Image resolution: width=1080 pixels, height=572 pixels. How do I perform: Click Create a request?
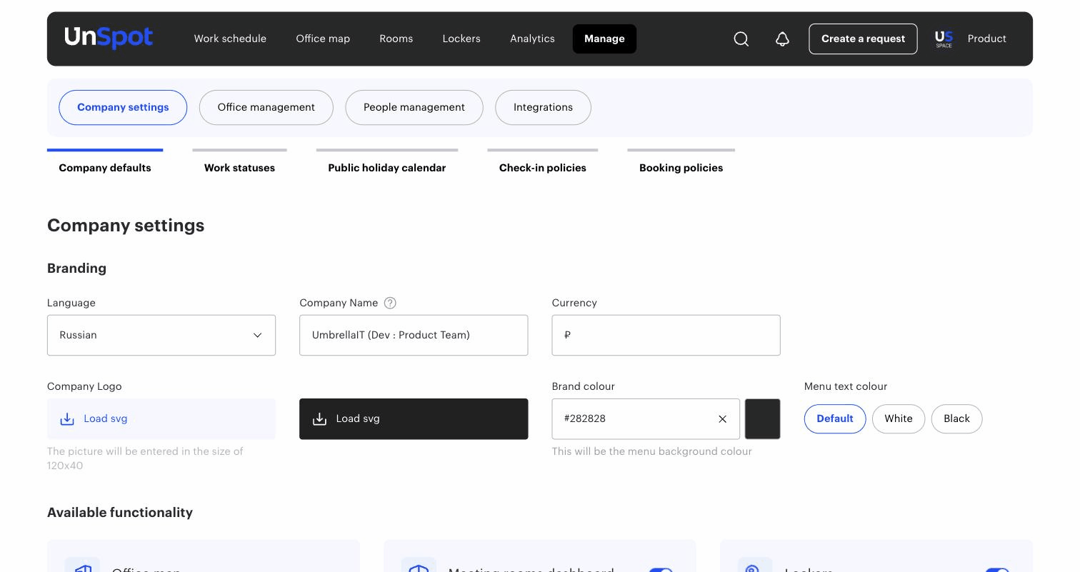(x=863, y=39)
